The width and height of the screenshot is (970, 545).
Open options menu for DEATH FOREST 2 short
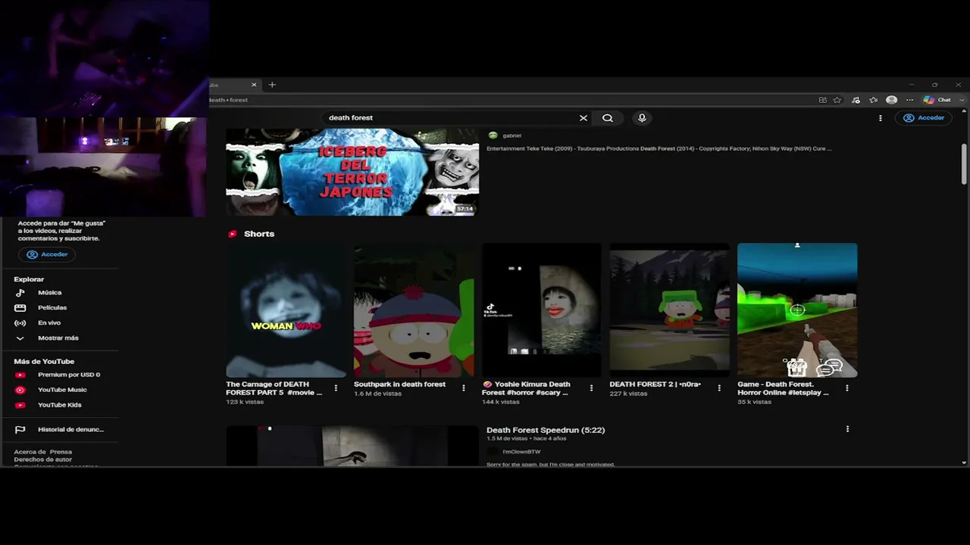click(719, 388)
